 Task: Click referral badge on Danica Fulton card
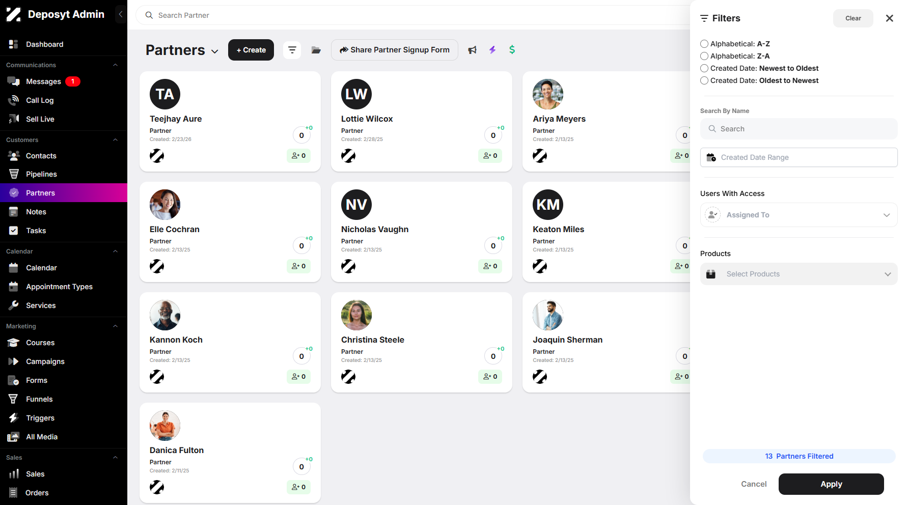tap(299, 487)
